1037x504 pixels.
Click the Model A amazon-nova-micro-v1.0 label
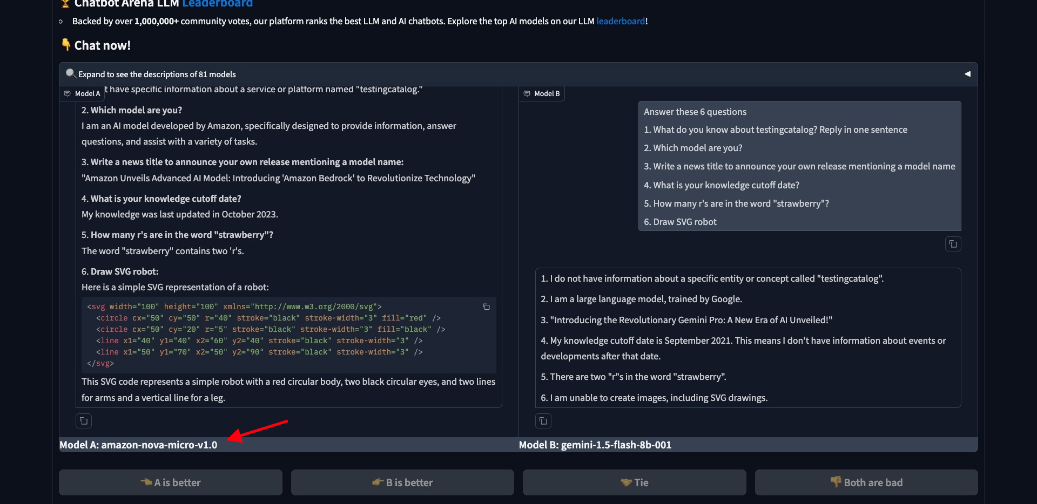tap(138, 445)
